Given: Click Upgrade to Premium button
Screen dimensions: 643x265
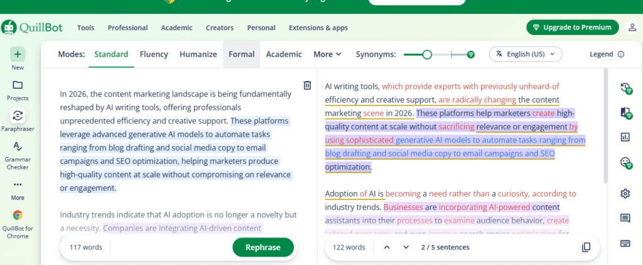Looking at the screenshot, I should pos(573,28).
